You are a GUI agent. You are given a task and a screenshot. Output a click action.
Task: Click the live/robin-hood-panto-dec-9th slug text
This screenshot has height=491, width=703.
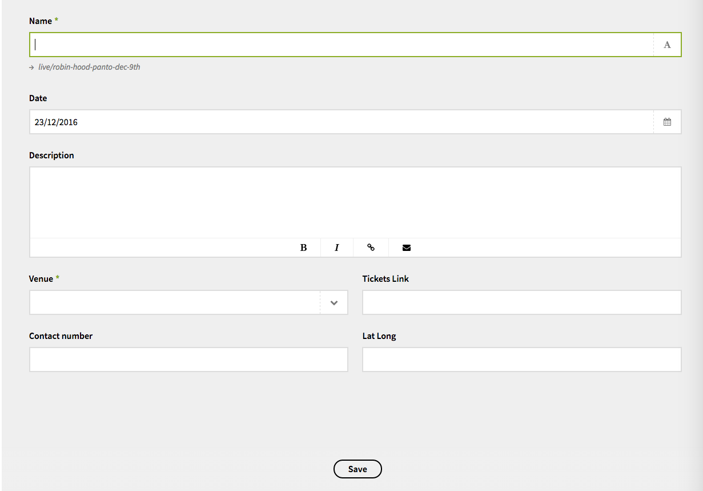89,67
